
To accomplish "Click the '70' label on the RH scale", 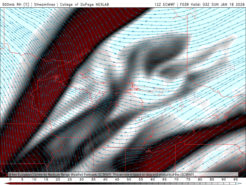I will (176, 179).
